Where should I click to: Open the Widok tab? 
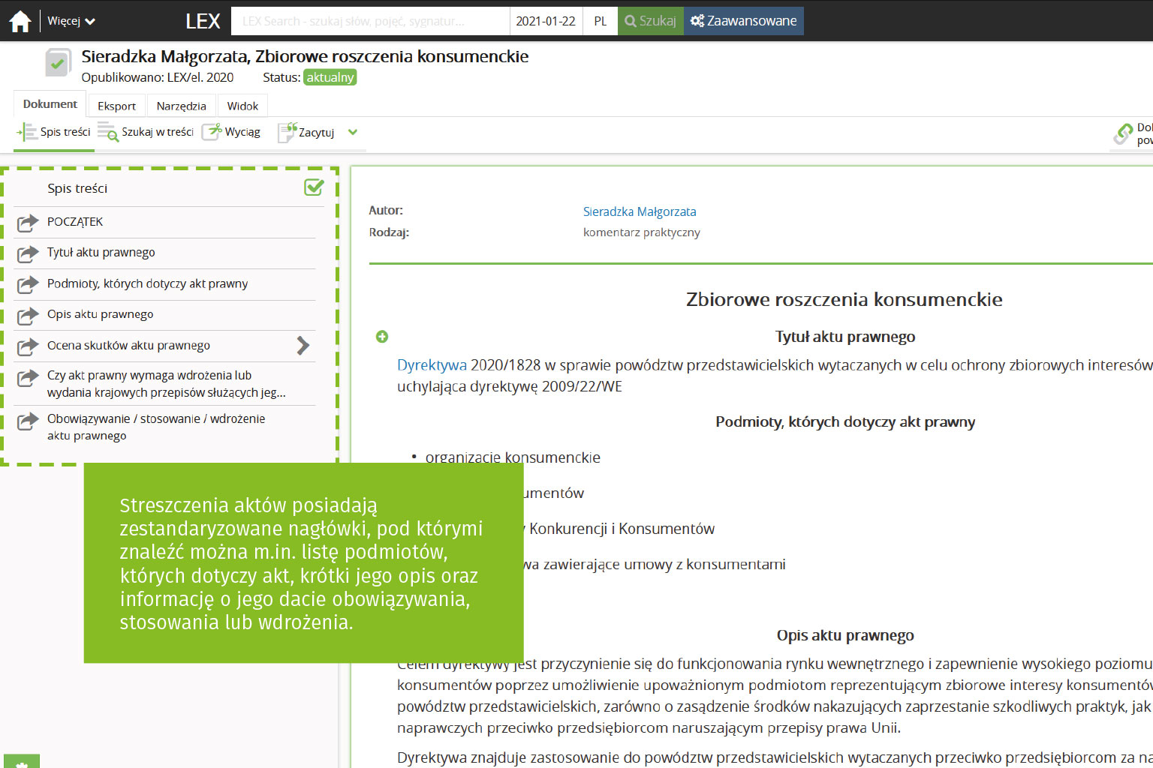point(242,106)
